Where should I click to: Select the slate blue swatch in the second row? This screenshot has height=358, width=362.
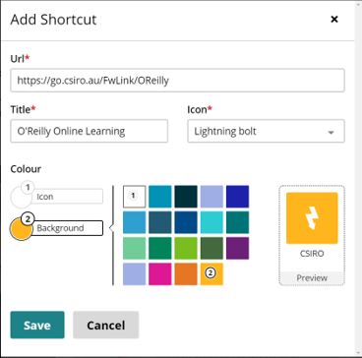click(160, 222)
